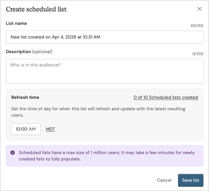Image resolution: width=209 pixels, height=191 pixels.
Task: Click the 'Description (optional)' label
Action: [29, 51]
